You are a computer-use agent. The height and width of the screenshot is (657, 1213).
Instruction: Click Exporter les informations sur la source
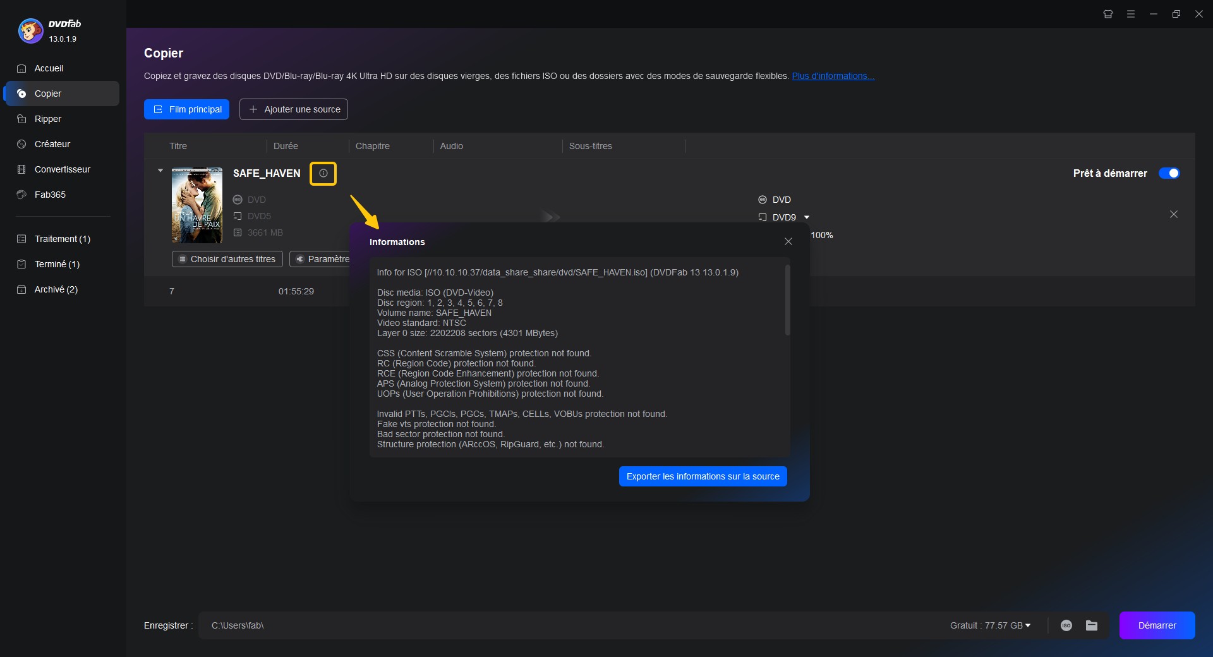[x=703, y=476]
